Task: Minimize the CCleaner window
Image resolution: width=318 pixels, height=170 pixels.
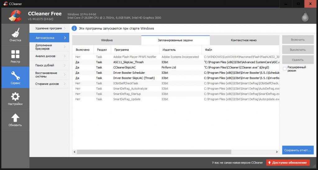Action: [286, 4]
